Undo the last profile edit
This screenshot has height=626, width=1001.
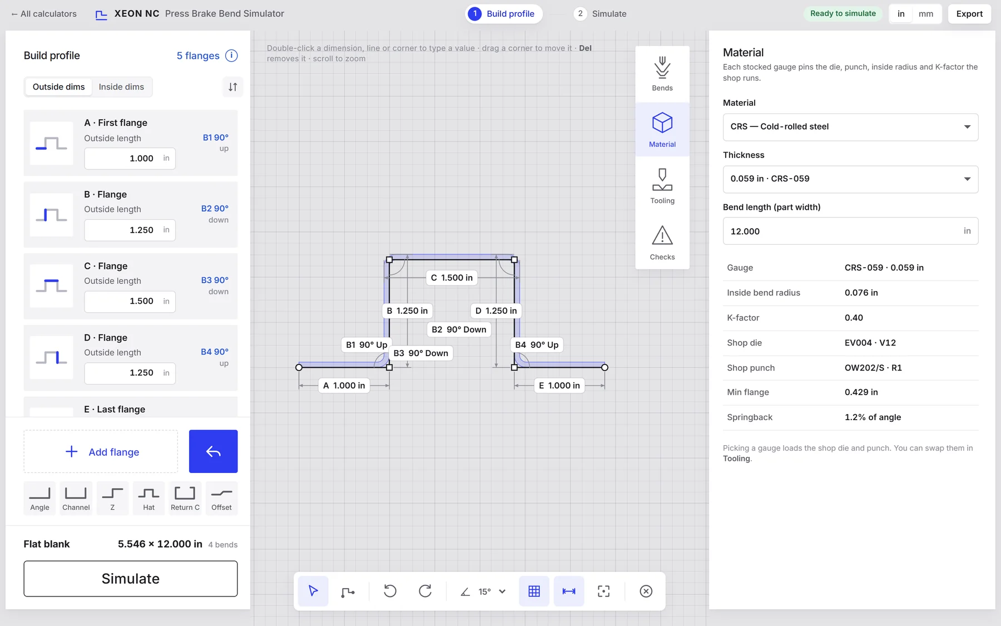(x=390, y=591)
